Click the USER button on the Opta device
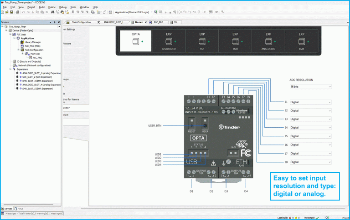The image size is (350, 220). pos(205,125)
